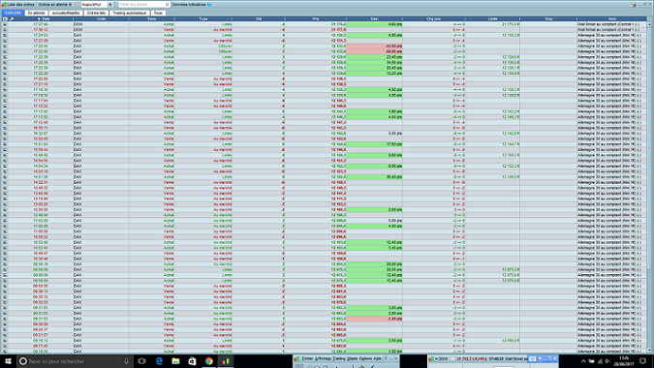Click the Données indicatives blue info icon
This screenshot has height=368, width=654.
209,4
